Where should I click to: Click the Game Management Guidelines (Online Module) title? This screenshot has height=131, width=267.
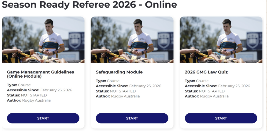click(40, 74)
